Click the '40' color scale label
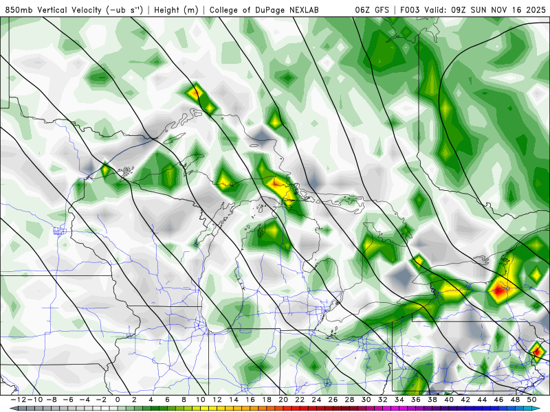Image resolution: width=550 pixels, height=412 pixels. 450,400
